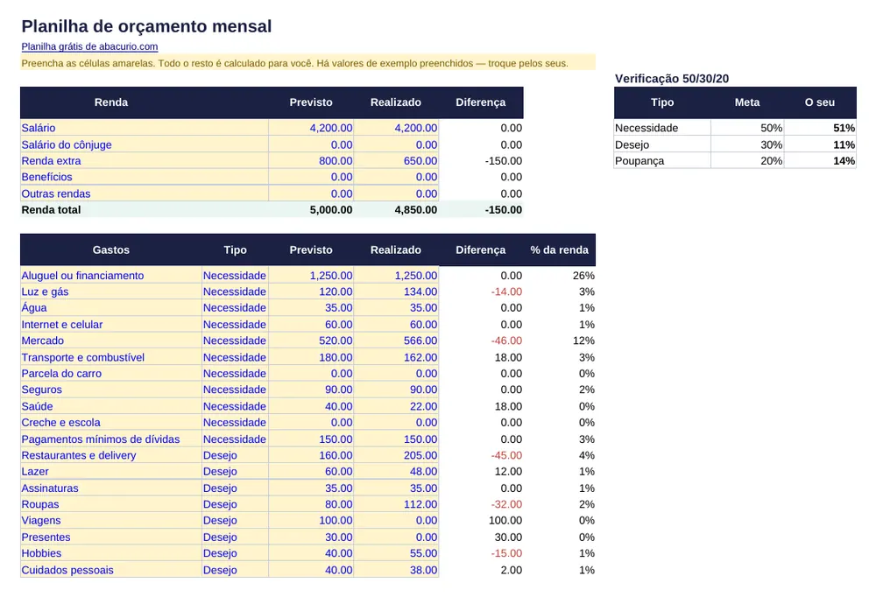Click the Renda total Previsto value 5,000.00
Screen dimensions: 876x597
(331, 210)
